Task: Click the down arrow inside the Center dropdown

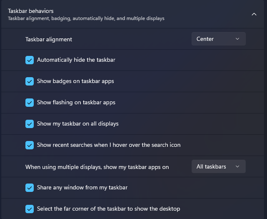Action: point(237,39)
